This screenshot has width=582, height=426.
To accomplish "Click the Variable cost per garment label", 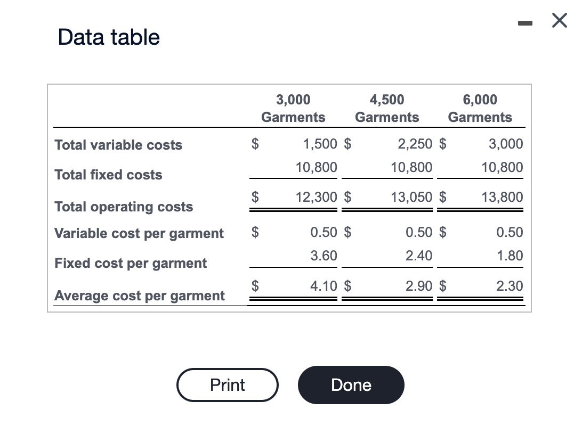I will pos(139,233).
